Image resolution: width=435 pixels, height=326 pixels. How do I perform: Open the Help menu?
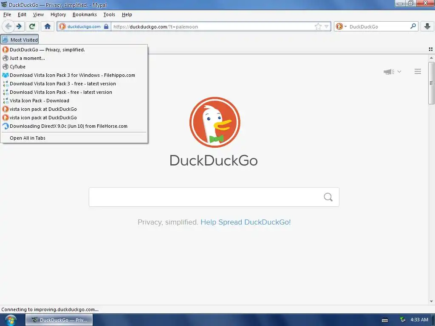click(x=127, y=14)
